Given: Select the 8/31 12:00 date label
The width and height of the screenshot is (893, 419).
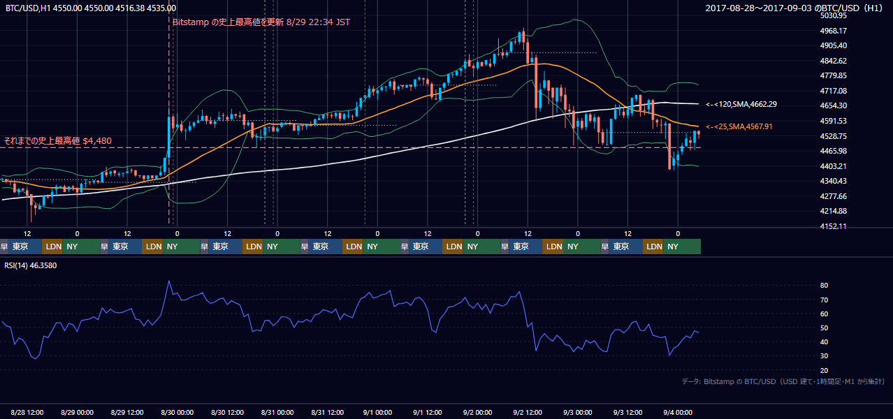Looking at the screenshot, I should [328, 412].
